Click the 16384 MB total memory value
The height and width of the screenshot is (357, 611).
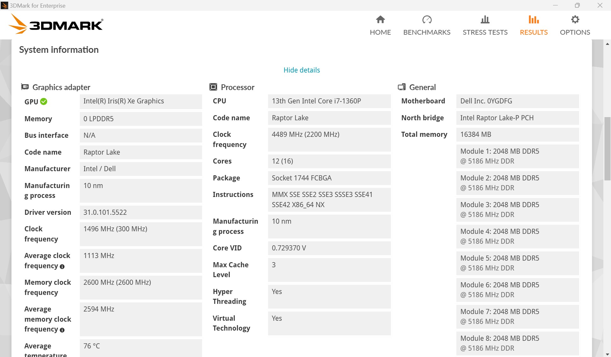click(x=517, y=134)
